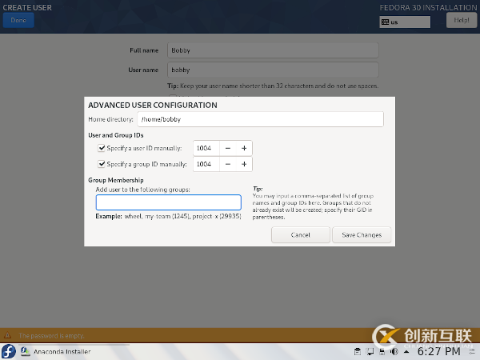This screenshot has width=480, height=360.
Task: Open the 6:27 PM clock
Action: coord(438,351)
